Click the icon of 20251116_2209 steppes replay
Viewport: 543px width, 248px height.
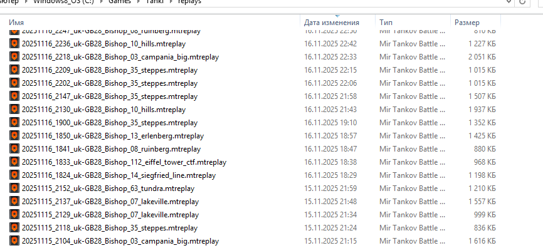(x=14, y=70)
